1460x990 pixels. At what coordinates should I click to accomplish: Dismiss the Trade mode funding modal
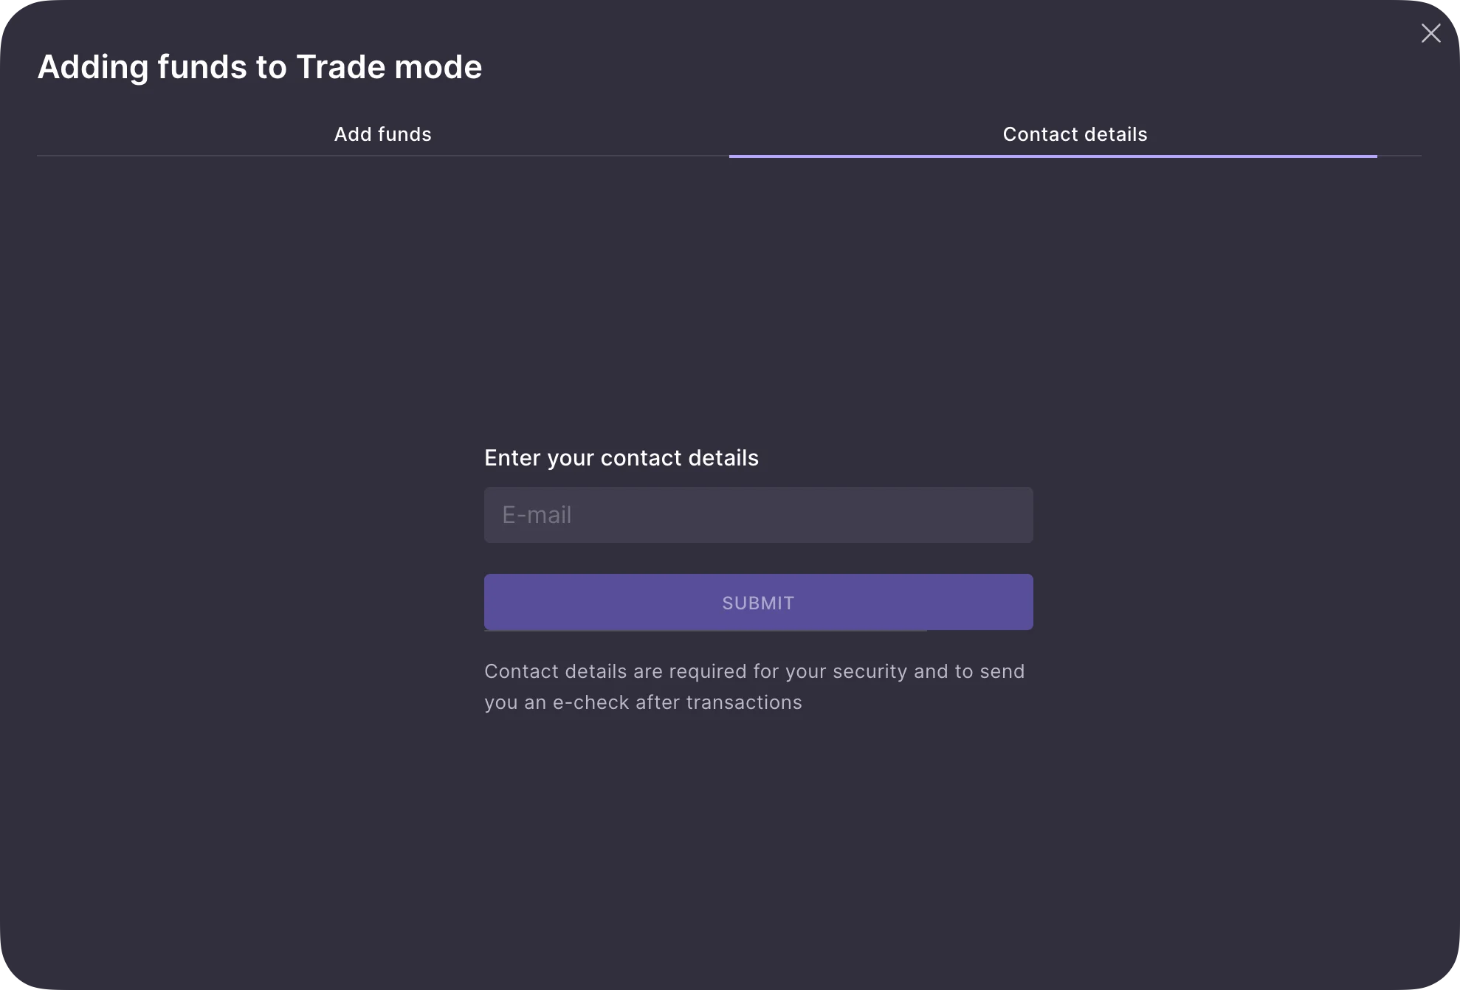coord(1430,33)
